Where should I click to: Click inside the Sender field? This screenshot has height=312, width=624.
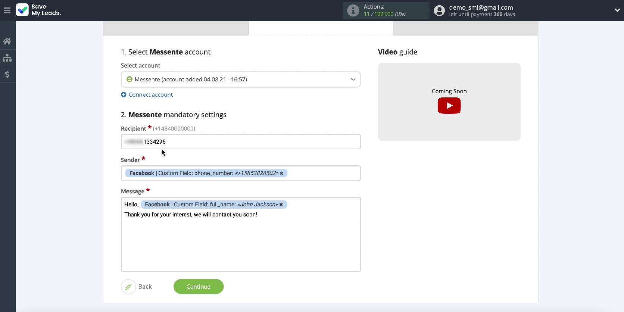point(323,173)
